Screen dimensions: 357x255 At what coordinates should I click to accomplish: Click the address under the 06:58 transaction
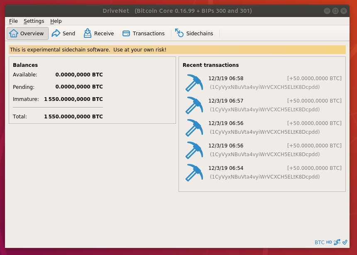(265, 87)
